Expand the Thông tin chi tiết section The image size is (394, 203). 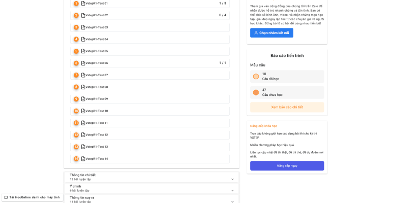point(151,177)
